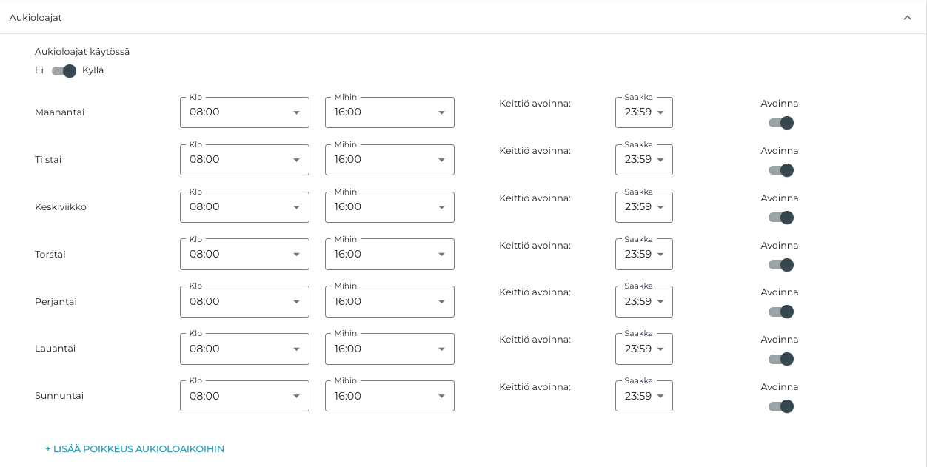Open Tiistai Mihin closing time dropdown

(389, 160)
